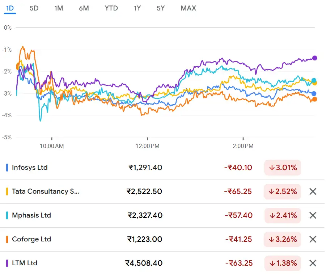Screen dimensions: 326x274
Task: Open the Mphasis Ltd stock link
Action: 31,215
